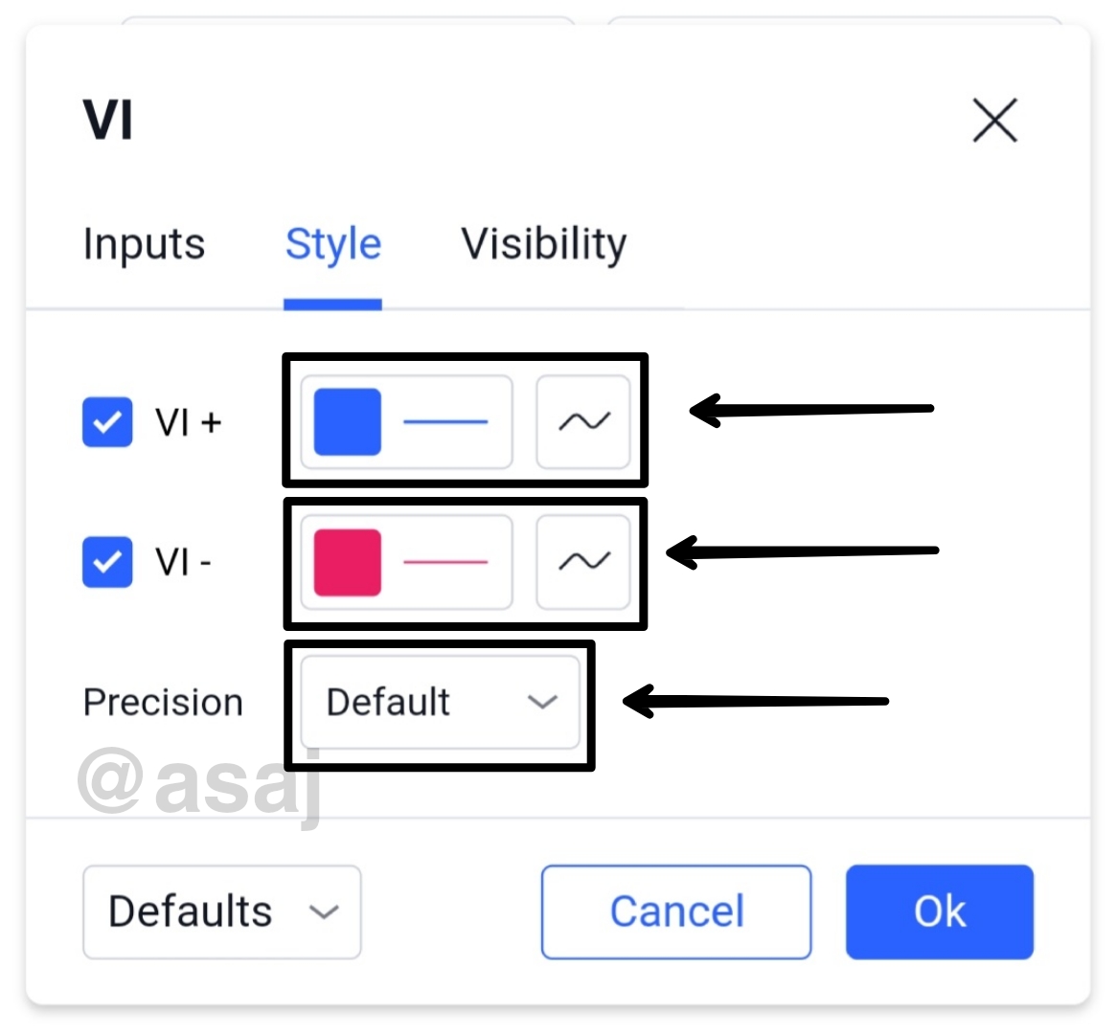Screen dimensions: 1116x1034
Task: Open the blue VI + color swatch
Action: (x=347, y=421)
